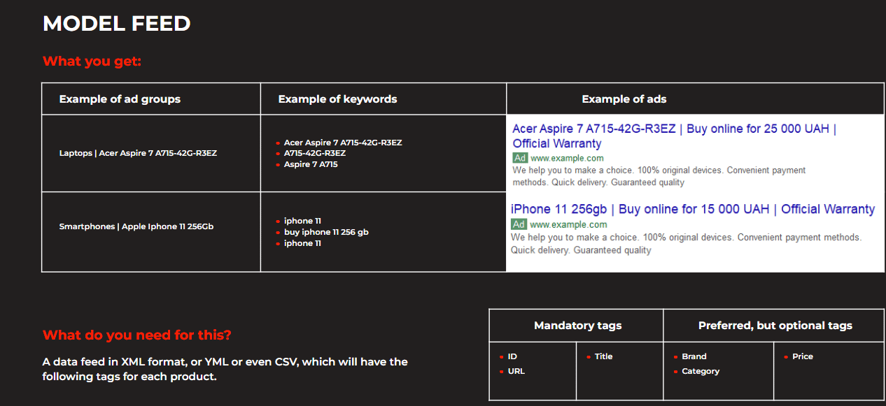Click the green Ad badge in iPhone ad
The width and height of the screenshot is (886, 406).
pyautogui.click(x=519, y=224)
